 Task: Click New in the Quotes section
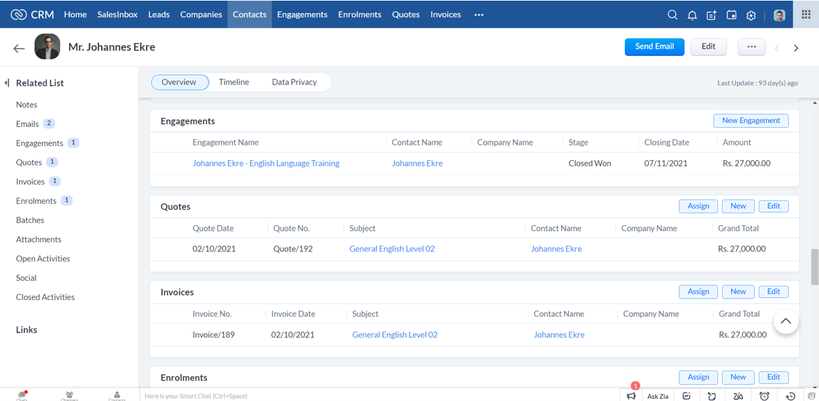(738, 206)
